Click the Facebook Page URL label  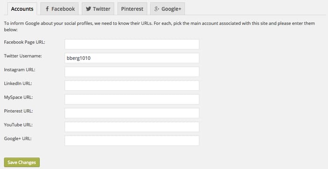pos(24,42)
